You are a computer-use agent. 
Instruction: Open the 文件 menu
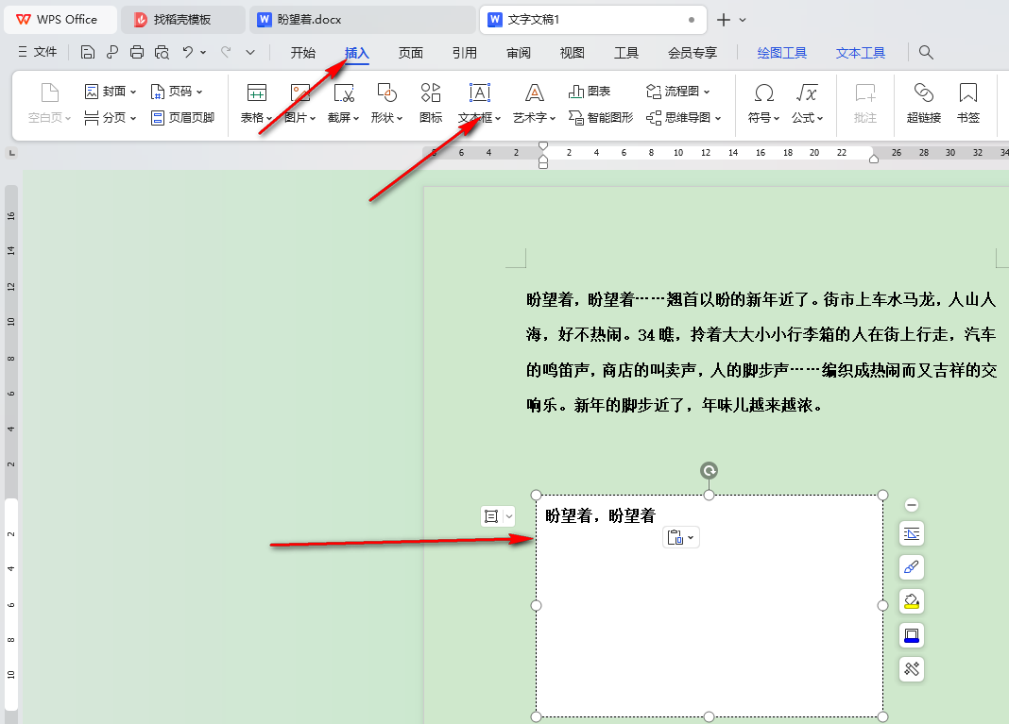(x=38, y=52)
